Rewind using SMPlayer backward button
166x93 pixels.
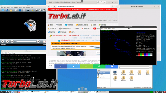[12, 41]
